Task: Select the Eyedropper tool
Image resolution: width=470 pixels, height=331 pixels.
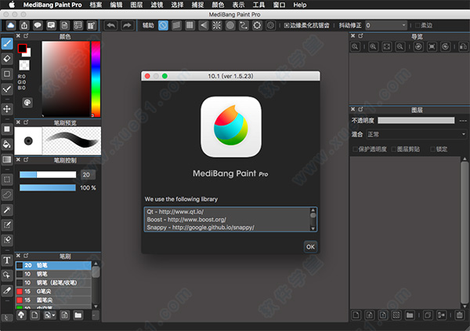Action: point(7,290)
